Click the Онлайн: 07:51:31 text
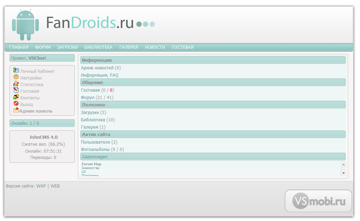Screen dimensions: 360x221 click(43, 151)
